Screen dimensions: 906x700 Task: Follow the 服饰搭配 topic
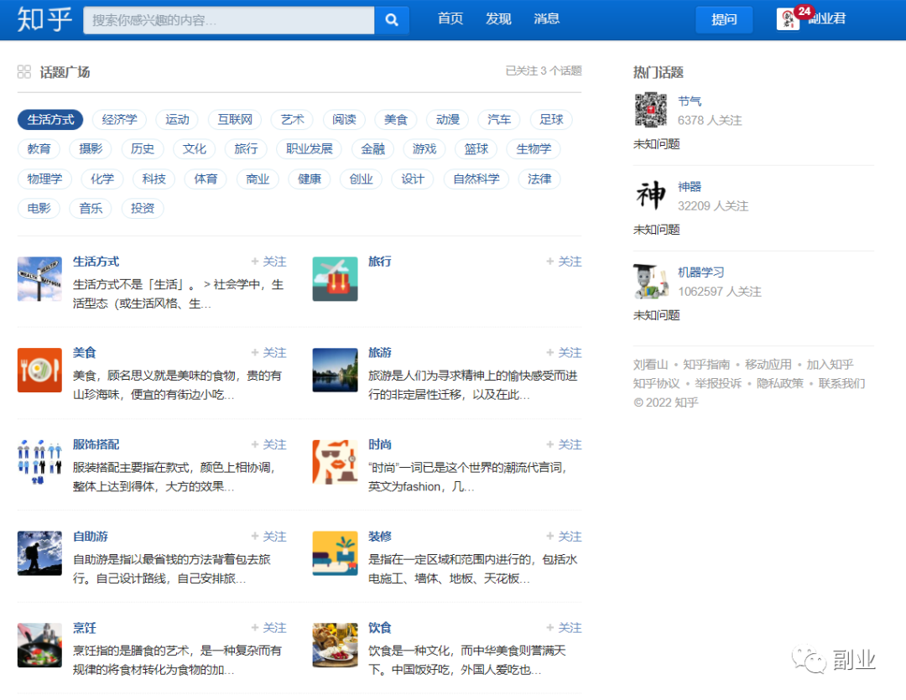[x=268, y=443]
